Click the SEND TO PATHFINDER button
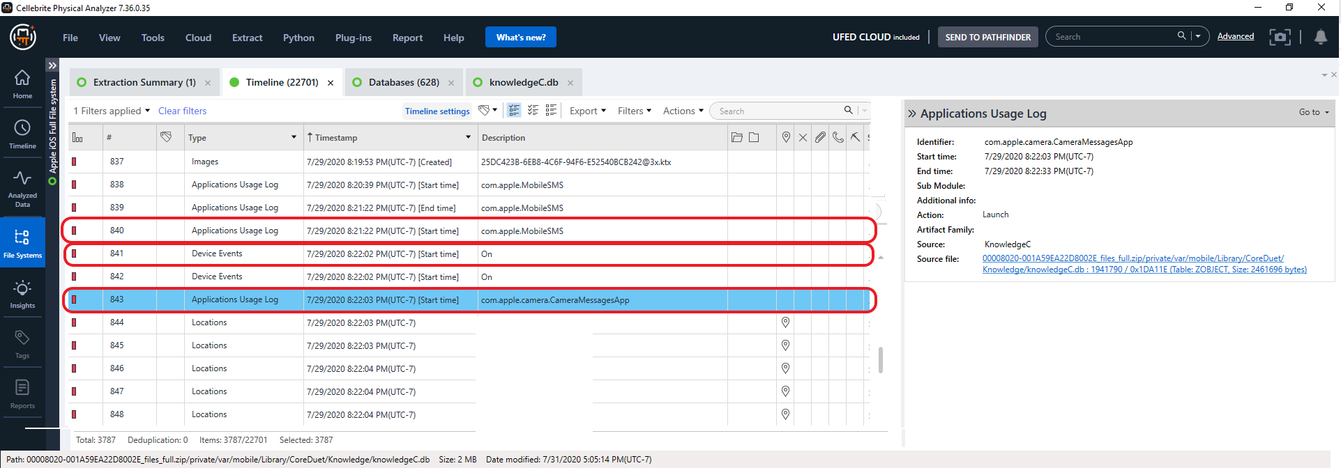Viewport: 1341px width, 468px height. (x=987, y=37)
